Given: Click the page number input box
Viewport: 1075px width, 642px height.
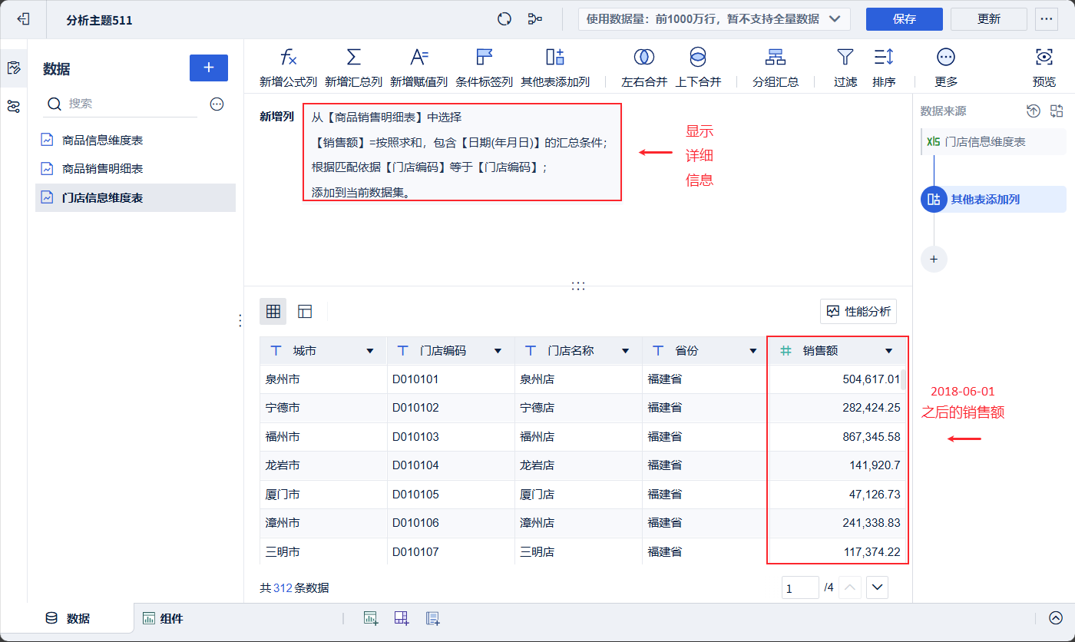Looking at the screenshot, I should tap(800, 588).
